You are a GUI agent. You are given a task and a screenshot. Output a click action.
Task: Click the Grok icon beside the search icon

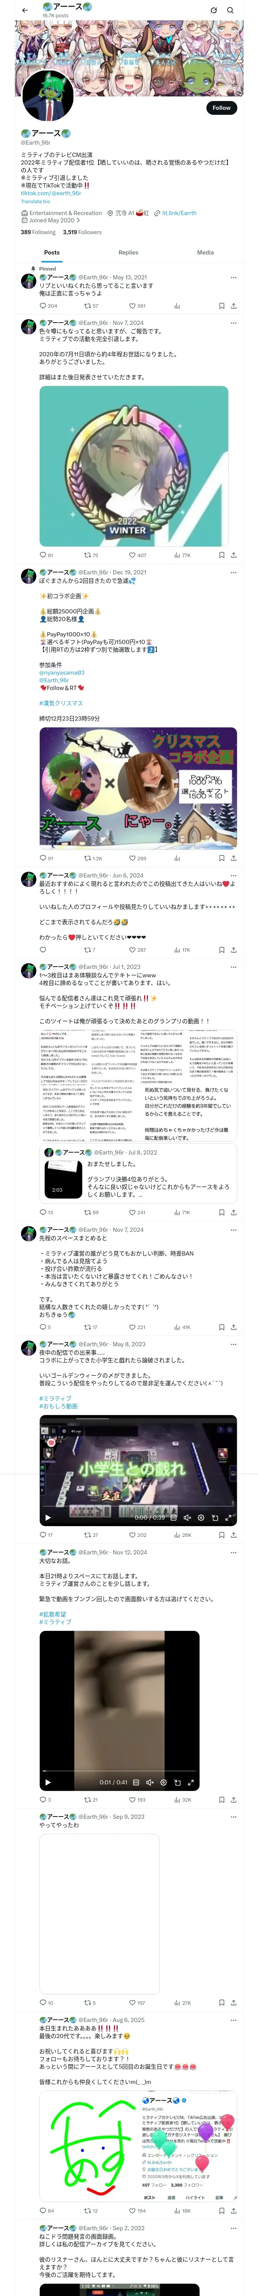tap(214, 10)
